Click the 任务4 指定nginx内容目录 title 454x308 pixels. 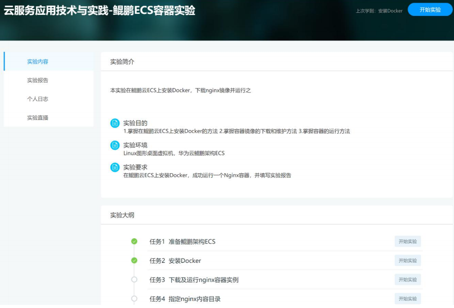click(x=185, y=299)
